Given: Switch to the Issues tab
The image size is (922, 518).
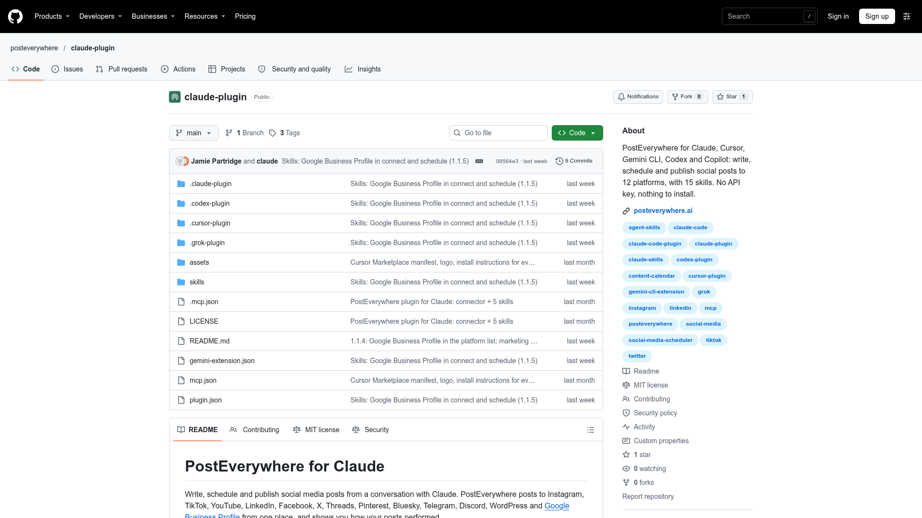Looking at the screenshot, I should point(67,69).
